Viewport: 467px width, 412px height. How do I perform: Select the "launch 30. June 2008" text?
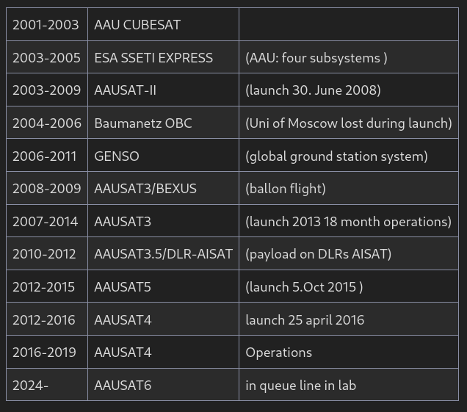pyautogui.click(x=313, y=90)
